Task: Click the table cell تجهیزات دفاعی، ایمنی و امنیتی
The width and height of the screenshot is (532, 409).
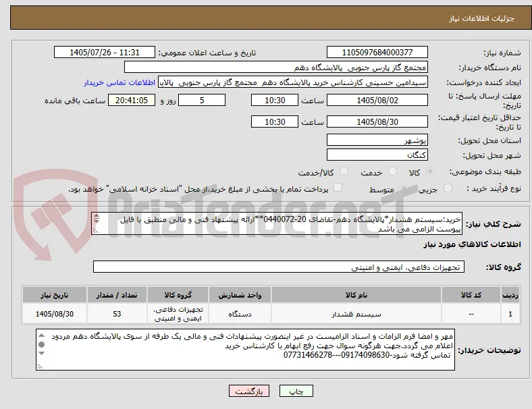Action: [x=178, y=314]
